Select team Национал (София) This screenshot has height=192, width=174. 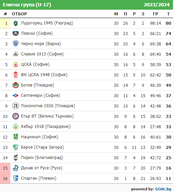point(39,137)
